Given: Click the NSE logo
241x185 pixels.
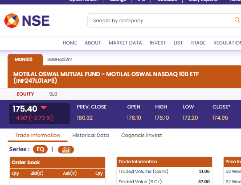Looking at the screenshot, I should (x=27, y=20).
